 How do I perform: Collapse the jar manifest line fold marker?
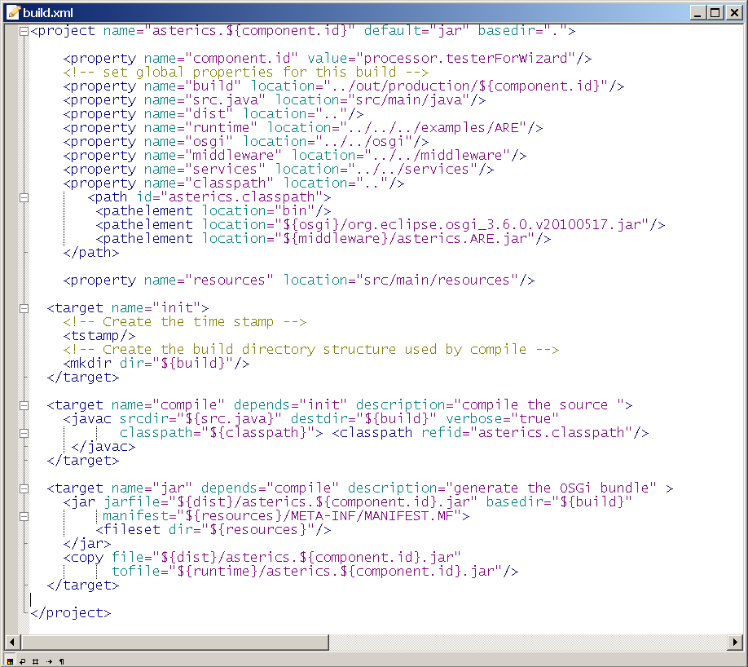[24, 515]
